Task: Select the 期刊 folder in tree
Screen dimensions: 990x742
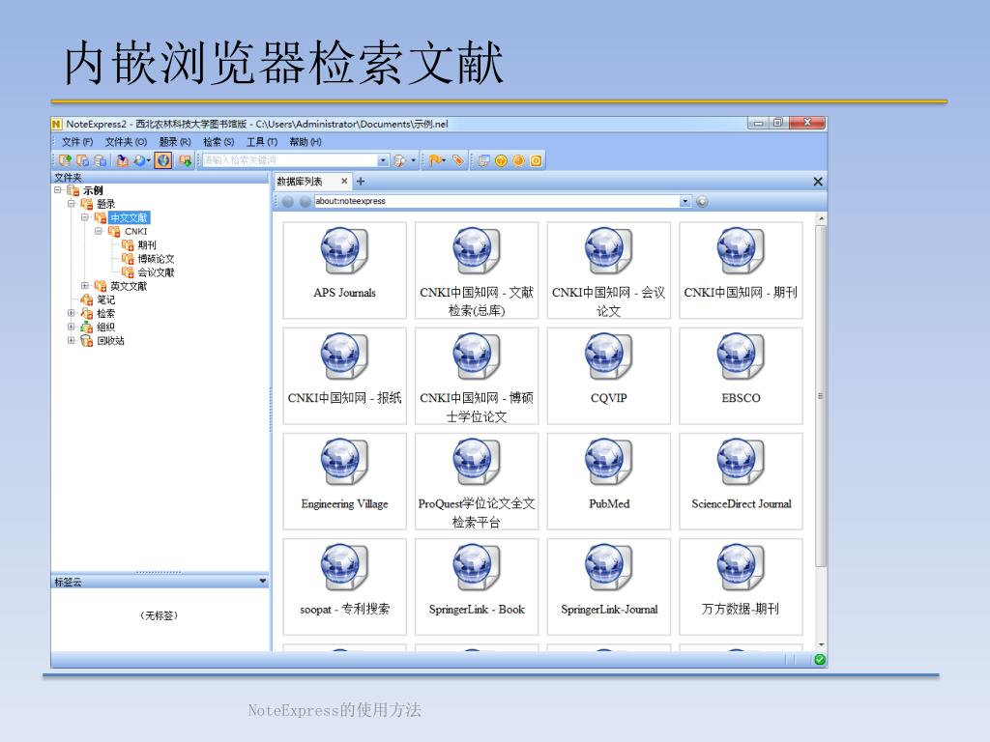Action: (x=147, y=244)
